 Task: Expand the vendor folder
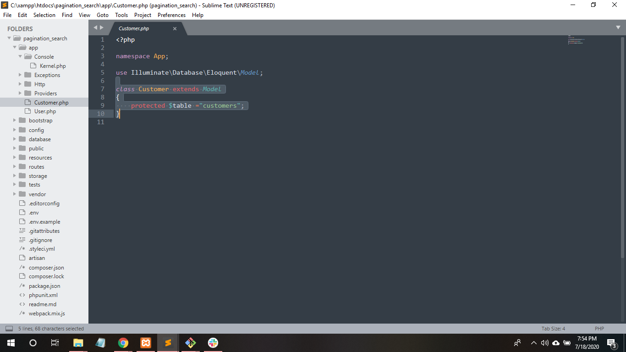tap(15, 194)
